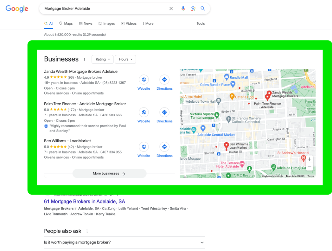
Task: Click the Google logo
Action: point(17,8)
